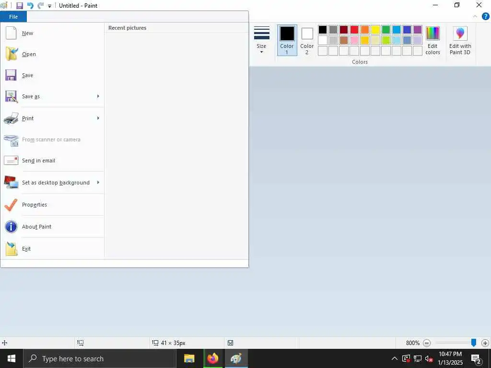Click the Open folder icon
Screen dimensions: 491x368
[x=12, y=54]
